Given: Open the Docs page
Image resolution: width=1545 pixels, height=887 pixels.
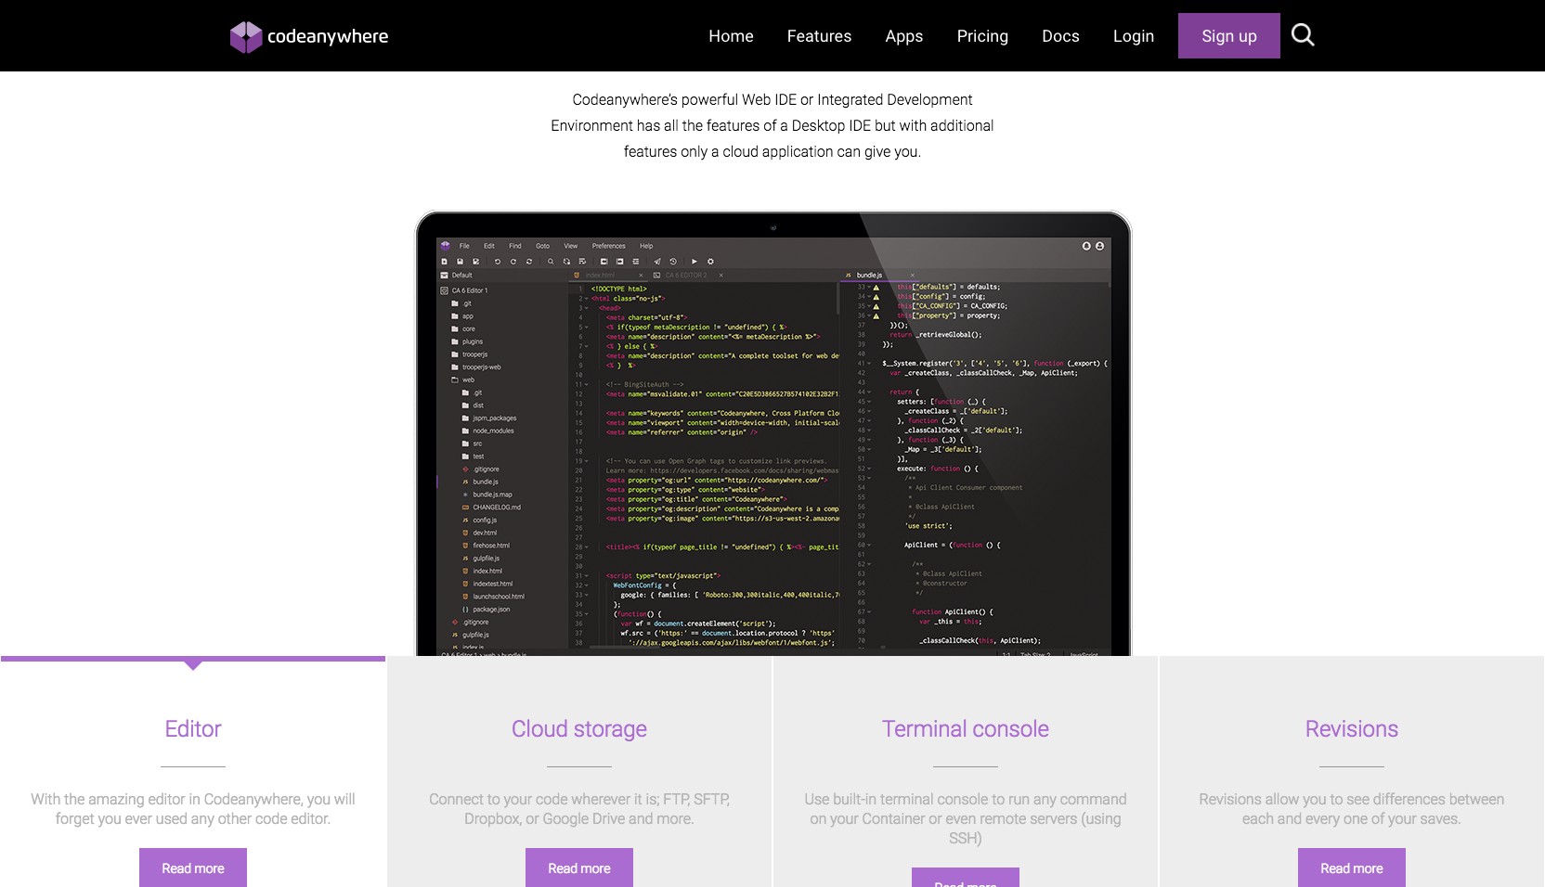Looking at the screenshot, I should click(x=1060, y=36).
